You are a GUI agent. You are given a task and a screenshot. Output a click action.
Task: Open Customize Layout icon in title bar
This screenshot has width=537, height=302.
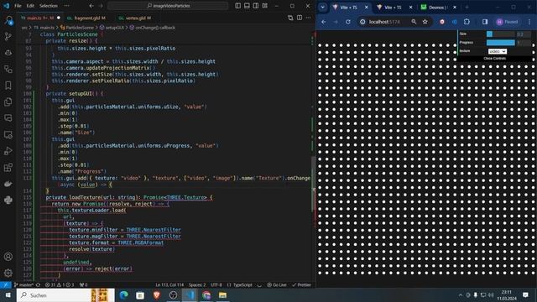pyautogui.click(x=265, y=6)
